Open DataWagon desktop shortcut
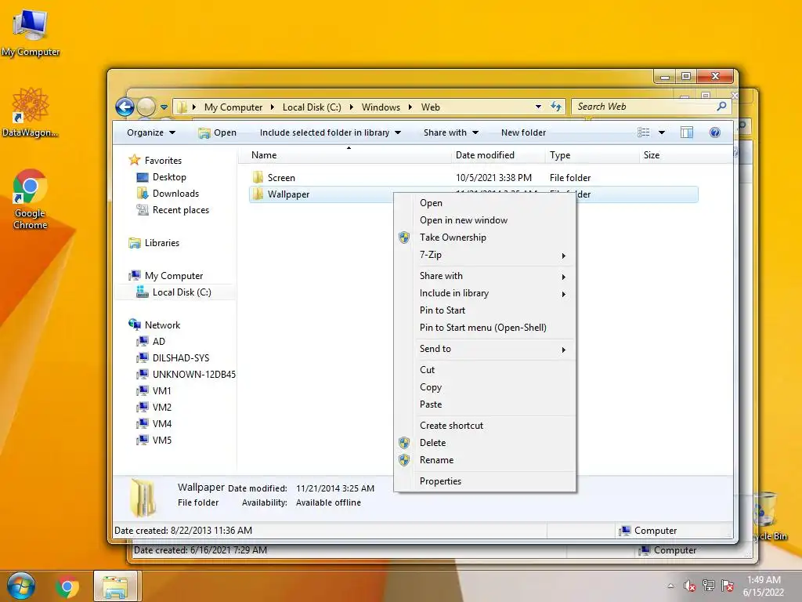Screen dimensions: 802x602 [31, 112]
